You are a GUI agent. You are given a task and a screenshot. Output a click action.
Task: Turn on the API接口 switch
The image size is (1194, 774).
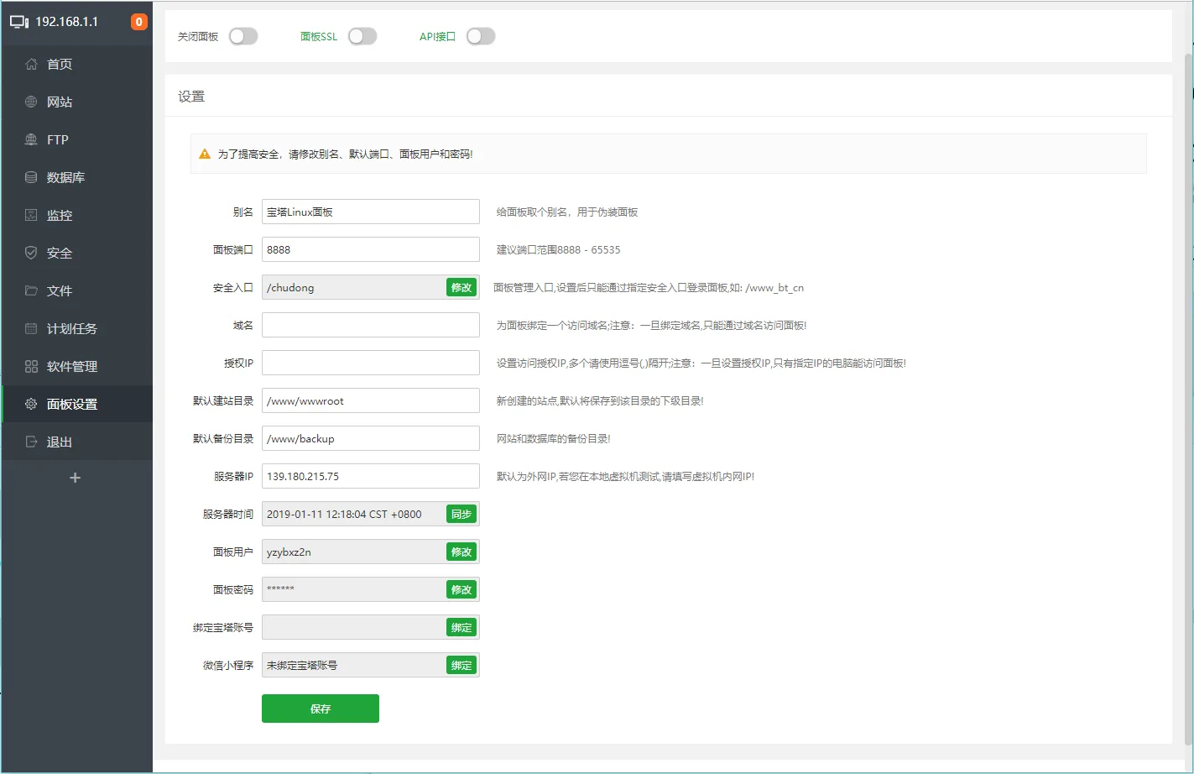click(x=481, y=36)
